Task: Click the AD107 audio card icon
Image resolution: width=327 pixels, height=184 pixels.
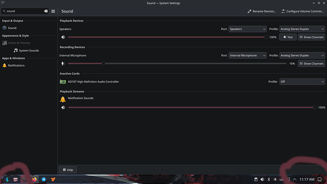Action: (63, 82)
